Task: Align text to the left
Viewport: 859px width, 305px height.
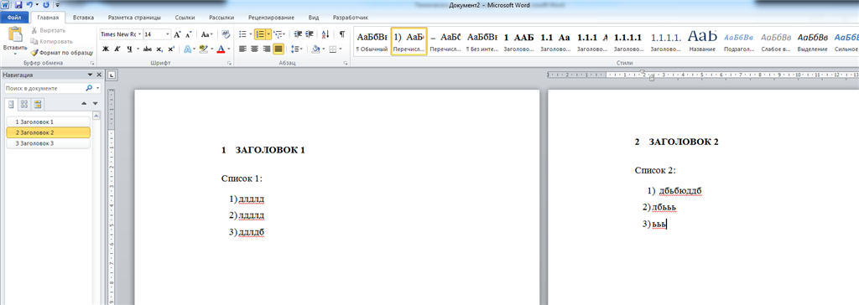Action: tap(243, 49)
